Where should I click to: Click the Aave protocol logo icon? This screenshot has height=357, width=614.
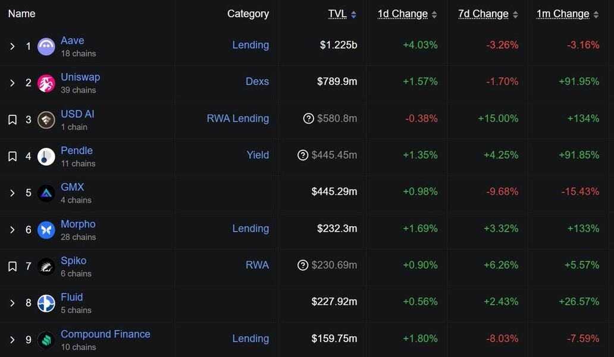46,46
